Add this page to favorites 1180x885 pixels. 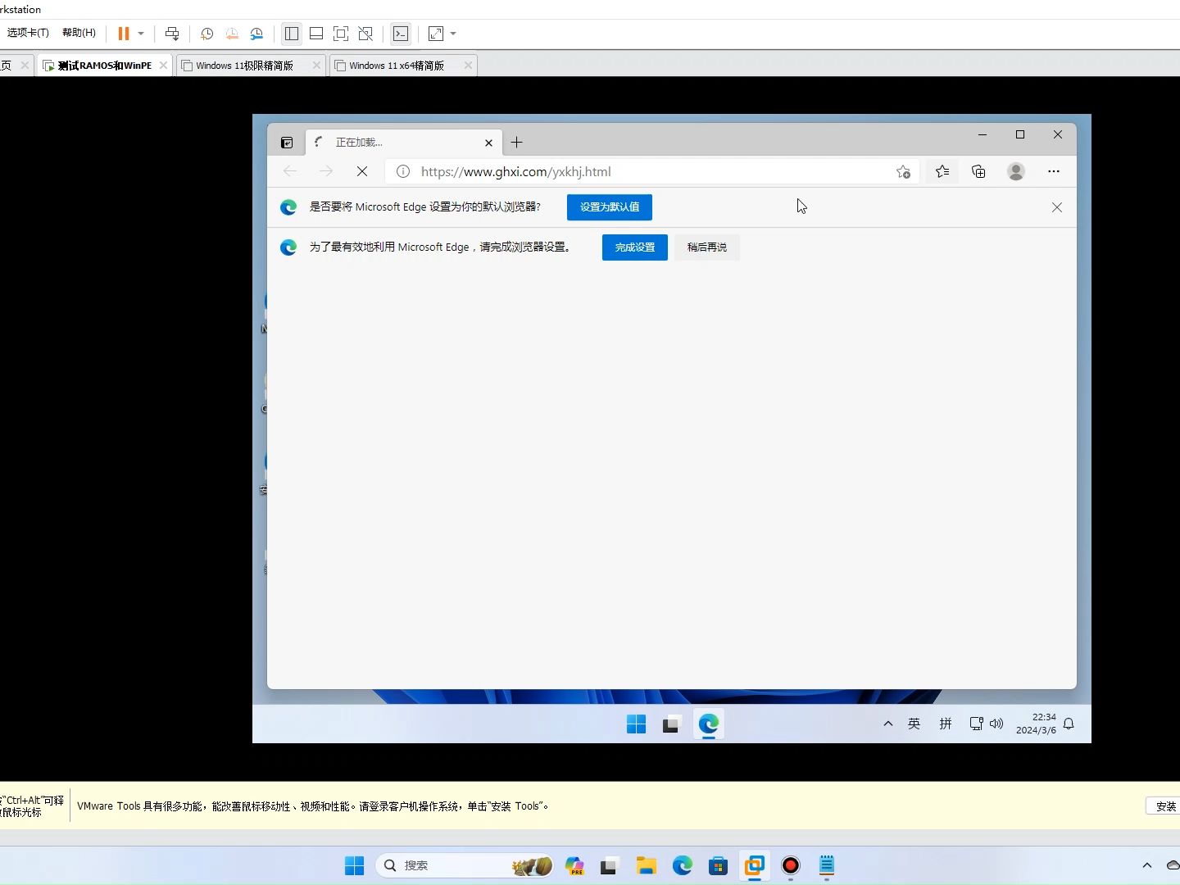pyautogui.click(x=903, y=171)
